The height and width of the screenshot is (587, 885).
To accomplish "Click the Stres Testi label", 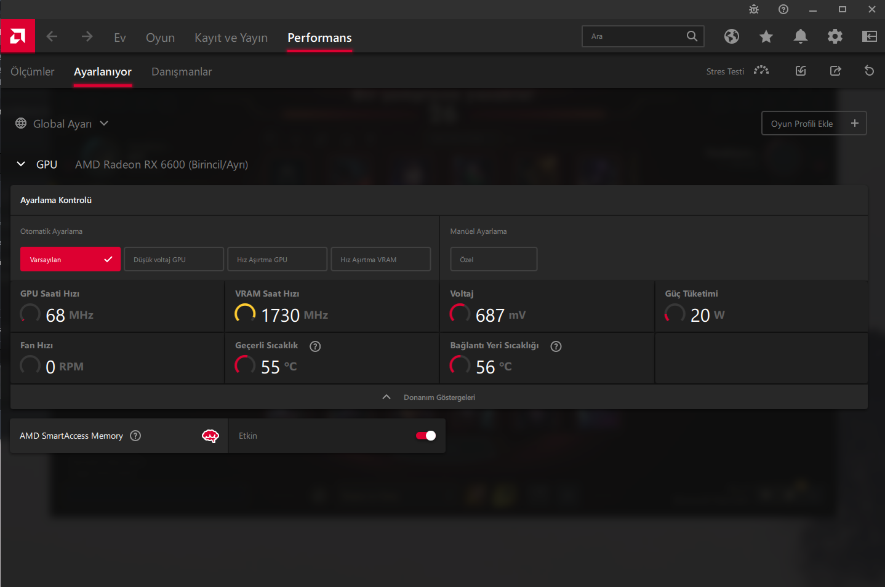I will pyautogui.click(x=725, y=71).
